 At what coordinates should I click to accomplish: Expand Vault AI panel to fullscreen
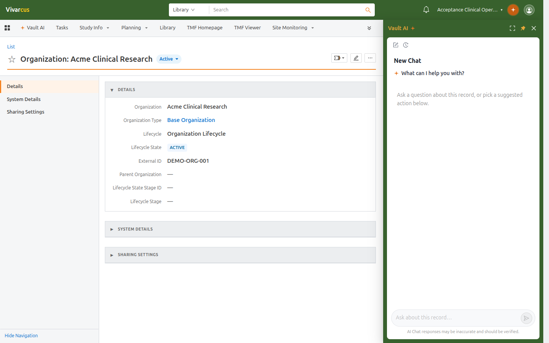pos(512,28)
